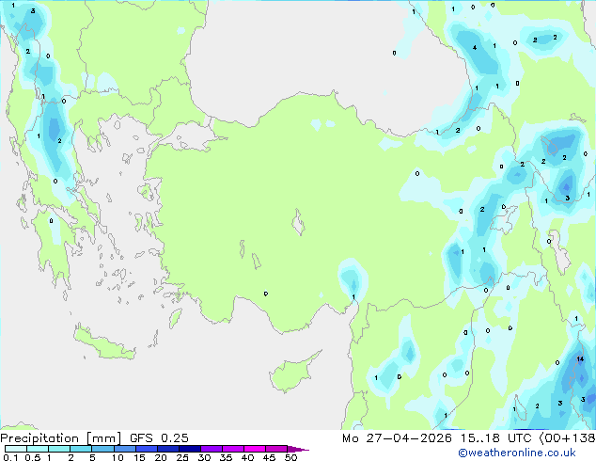Image resolution: width=596 pixels, height=461 pixels.
Task: Click the 'GFS 0.25' model label
Action: [159, 438]
